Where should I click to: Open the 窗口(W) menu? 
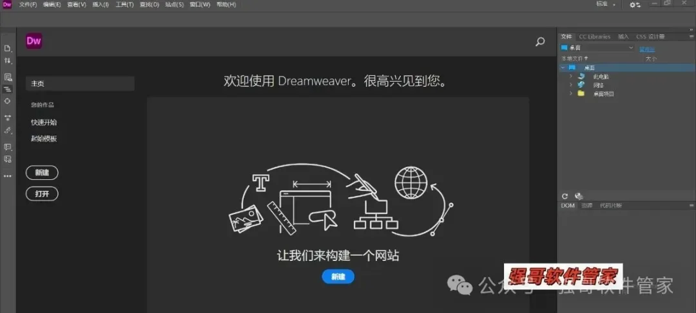click(x=200, y=4)
